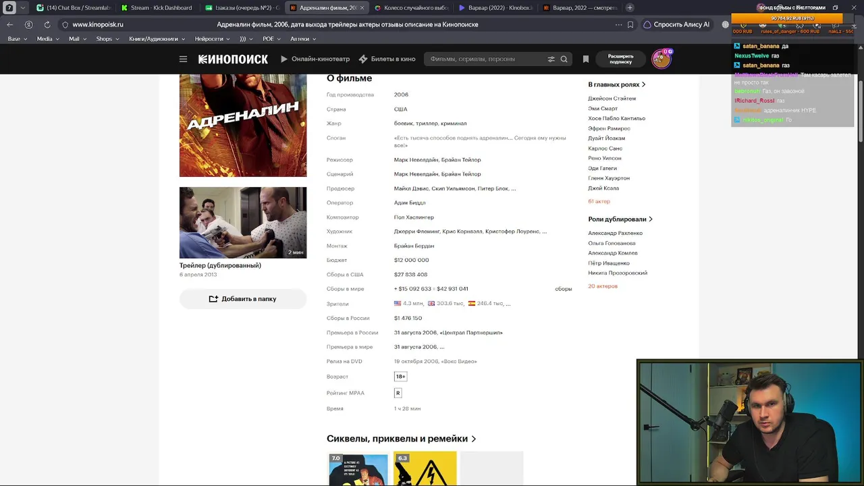The image size is (864, 486).
Task: Show all 20 актеров dubbing link
Action: coord(603,286)
